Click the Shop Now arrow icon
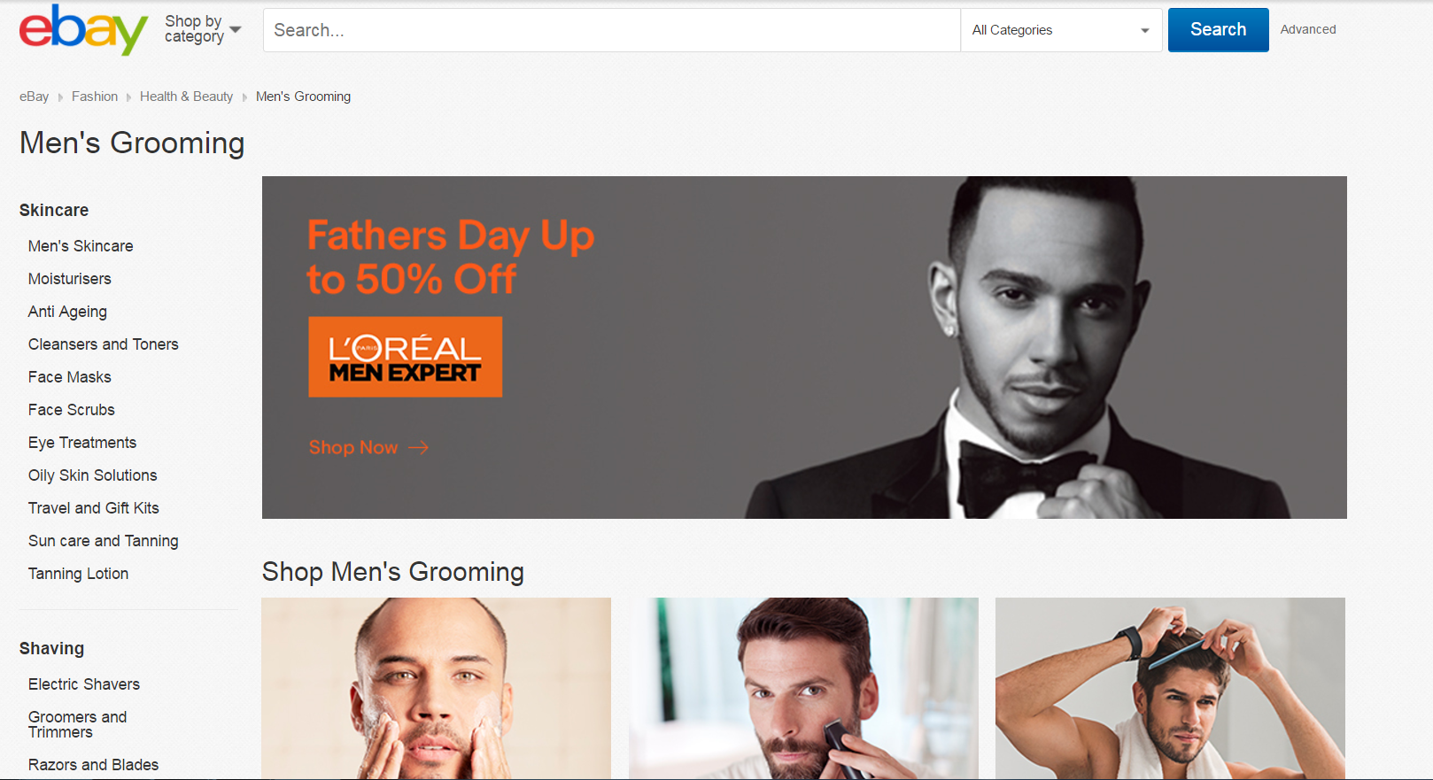 click(419, 448)
